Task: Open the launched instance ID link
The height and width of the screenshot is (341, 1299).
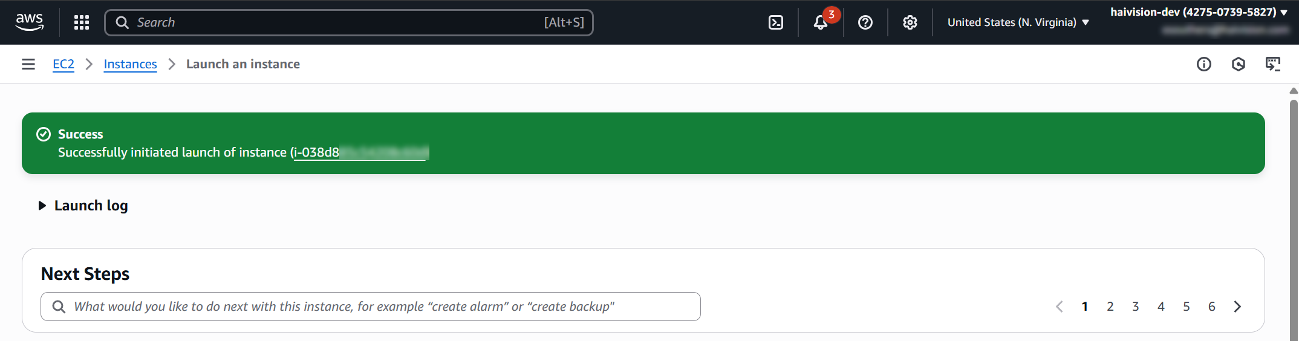Action: (360, 152)
